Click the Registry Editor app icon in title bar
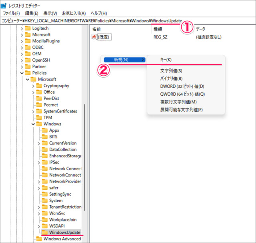 pos(4,6)
